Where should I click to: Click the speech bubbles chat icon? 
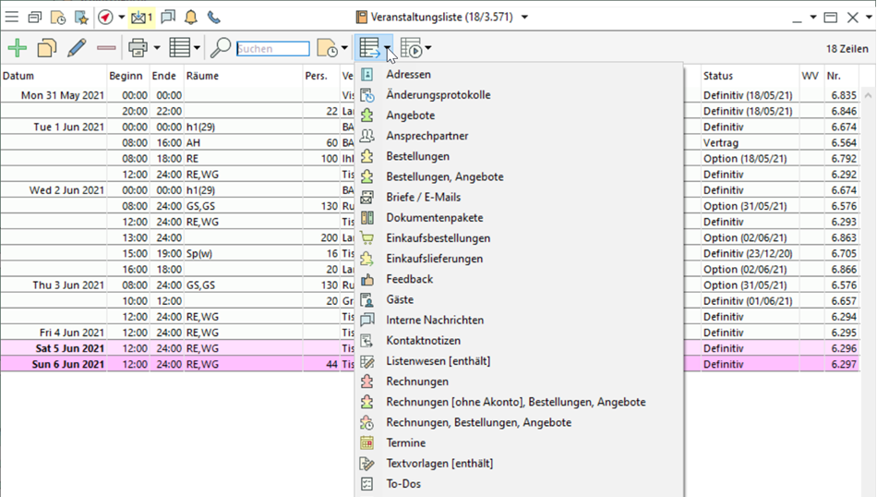(168, 17)
